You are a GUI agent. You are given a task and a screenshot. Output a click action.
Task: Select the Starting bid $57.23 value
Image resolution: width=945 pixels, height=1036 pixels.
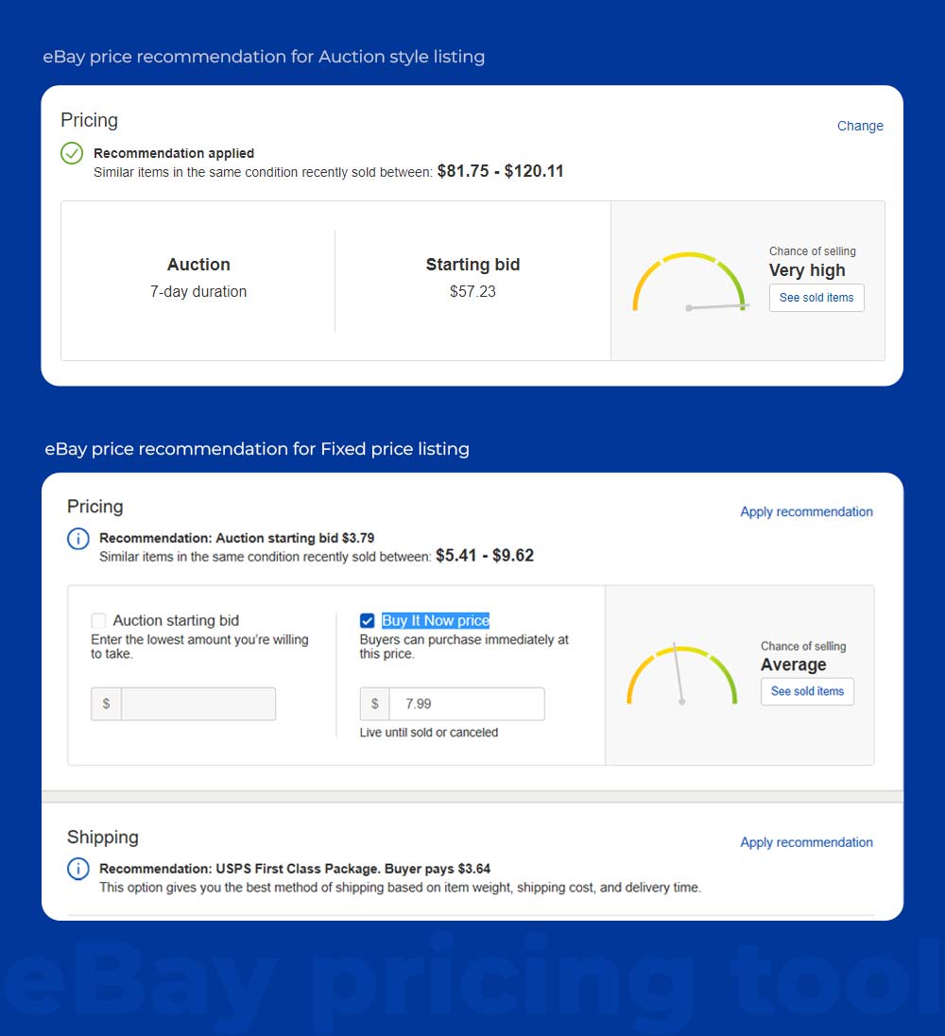472,291
